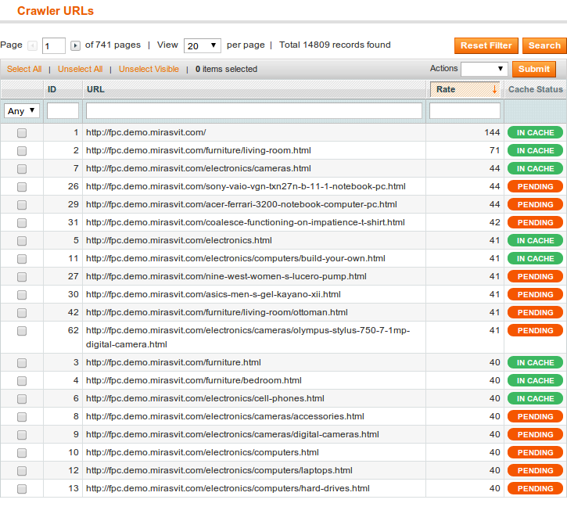Click the furniture.html URL text
This screenshot has width=567, height=532.
(173, 362)
